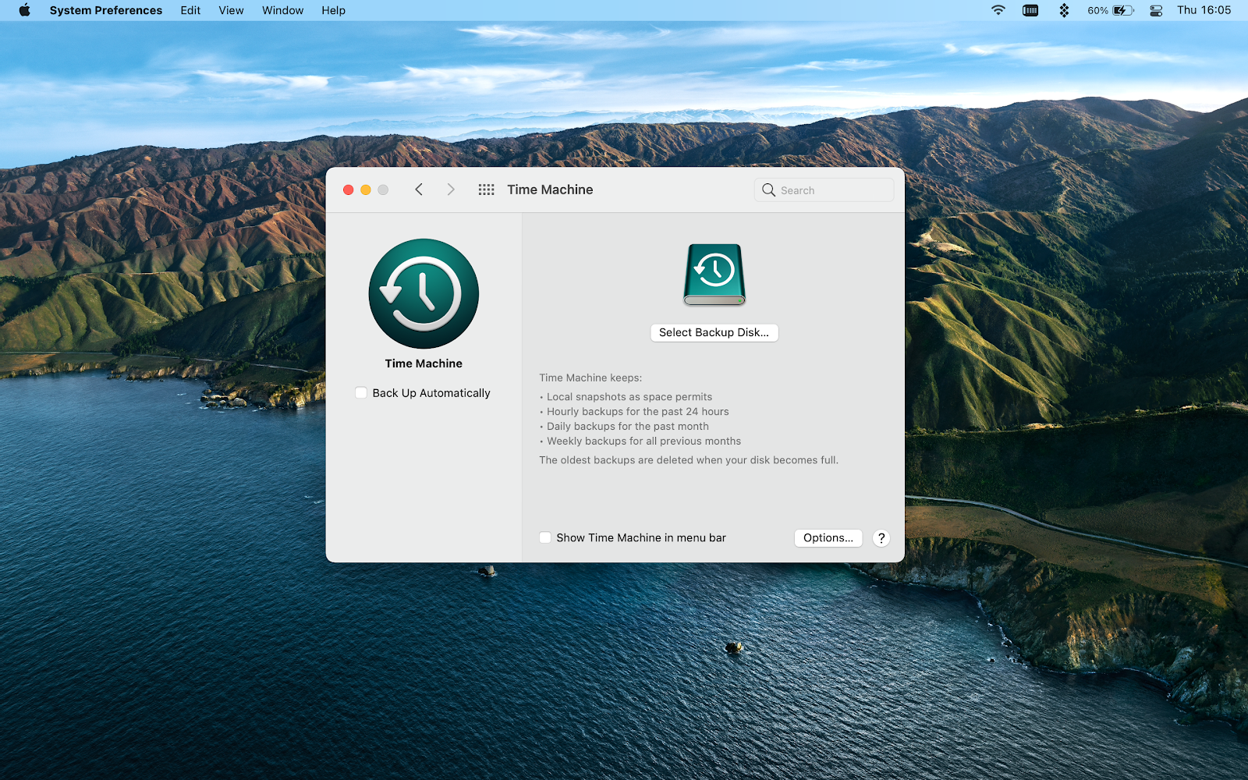Click the 'Time Machine keeps:' text
Image resolution: width=1248 pixels, height=780 pixels.
pos(590,378)
